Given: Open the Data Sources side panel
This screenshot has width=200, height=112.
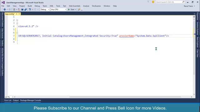Looking at the screenshot, I should click(x=2, y=33).
